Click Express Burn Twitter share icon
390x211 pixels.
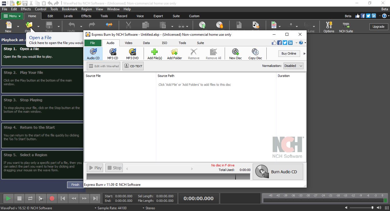tap(285, 43)
